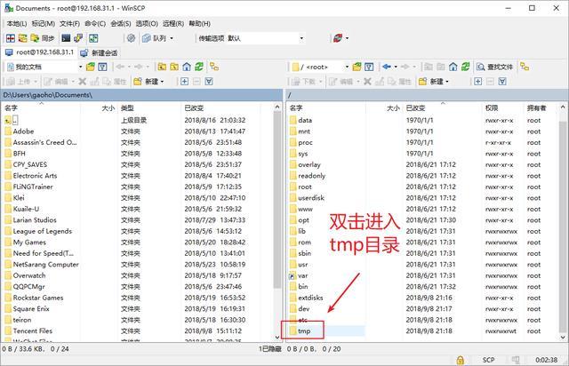Open the 帮助(H) menu
Image resolution: width=569 pixels, height=366 pixels.
click(199, 24)
